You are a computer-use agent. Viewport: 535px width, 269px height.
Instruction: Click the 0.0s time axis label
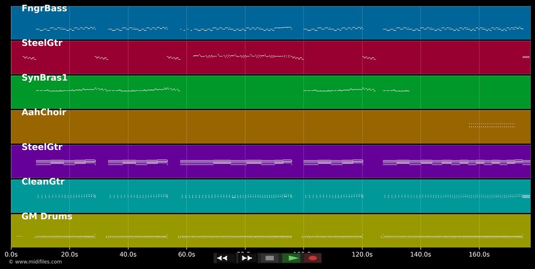[x=11, y=255]
